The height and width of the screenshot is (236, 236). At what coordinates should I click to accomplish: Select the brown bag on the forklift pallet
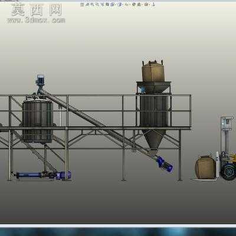click(x=205, y=168)
